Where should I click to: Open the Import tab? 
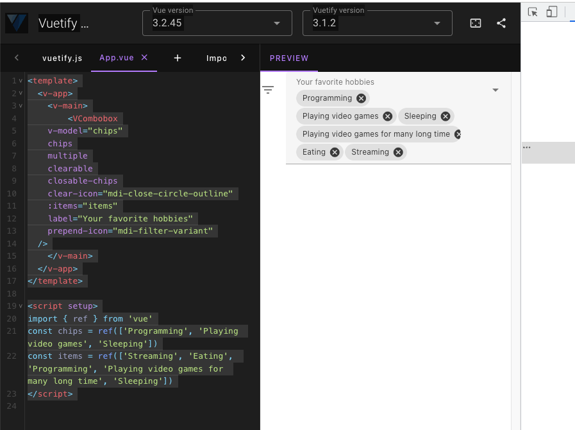pos(216,58)
